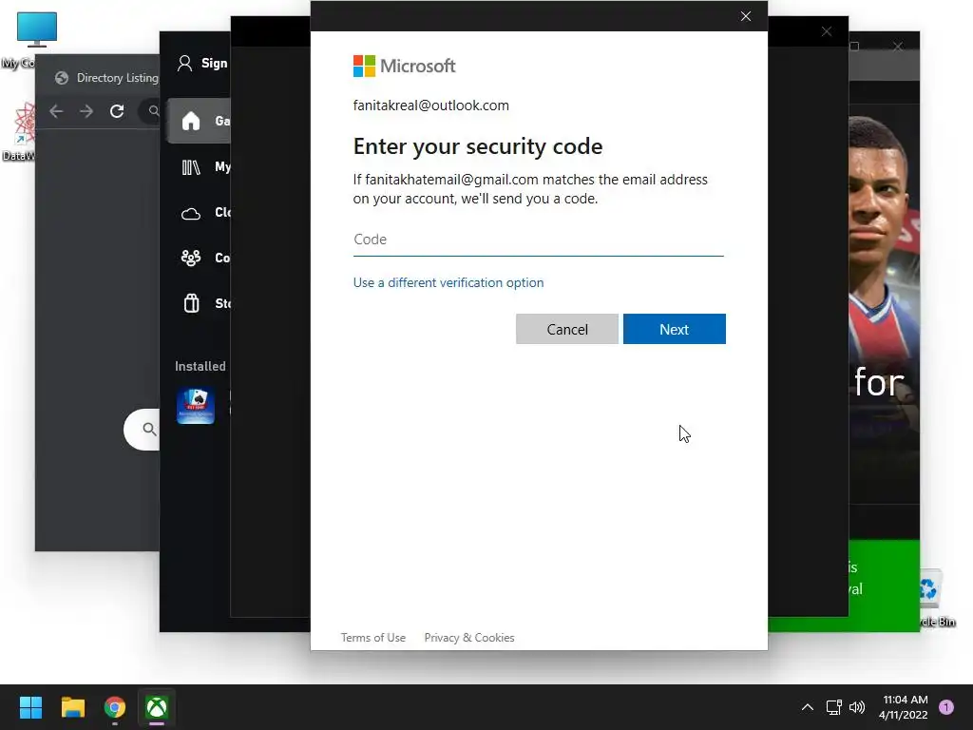Close the dark window behind sign-in dialog
Screen dimensions: 973x730
[x=827, y=31]
